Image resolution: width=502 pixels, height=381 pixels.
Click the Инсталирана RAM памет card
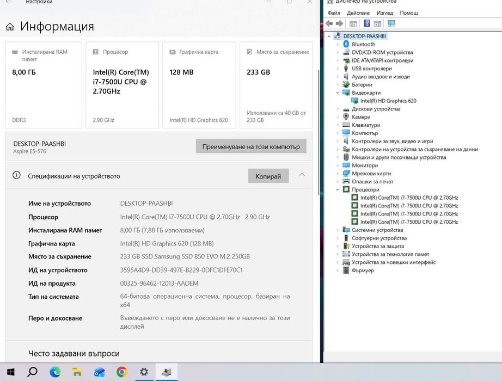[44, 85]
